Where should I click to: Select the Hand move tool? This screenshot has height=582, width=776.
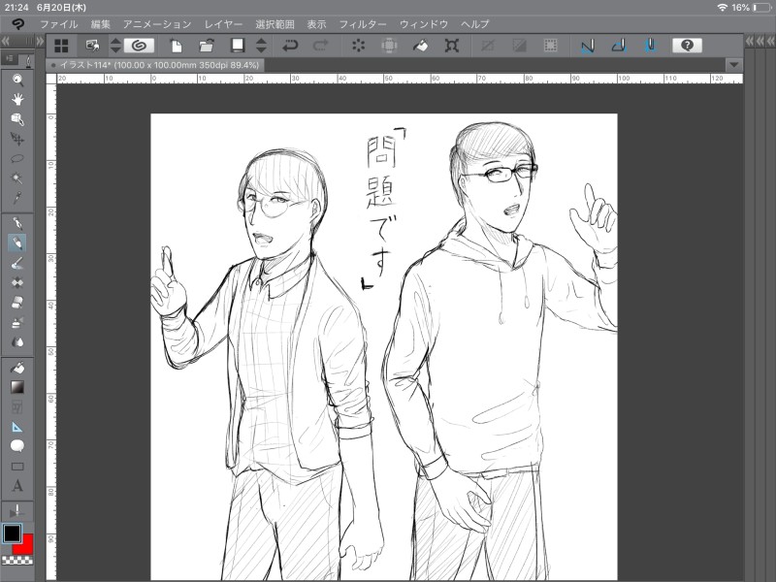click(17, 100)
